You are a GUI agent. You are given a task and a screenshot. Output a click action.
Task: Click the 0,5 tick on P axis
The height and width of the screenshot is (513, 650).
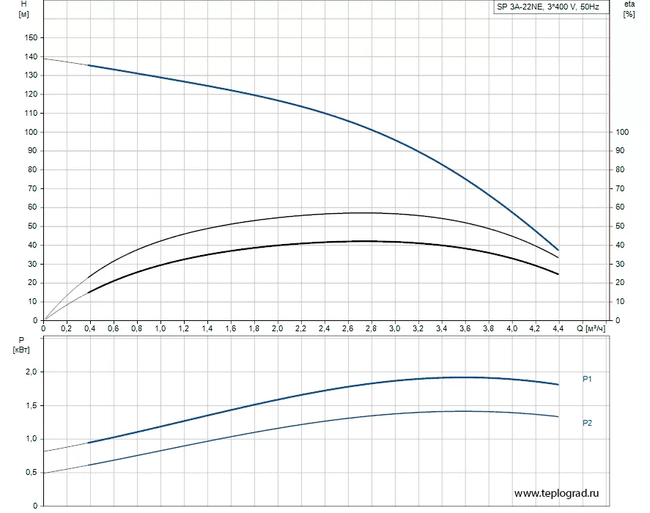click(30, 473)
